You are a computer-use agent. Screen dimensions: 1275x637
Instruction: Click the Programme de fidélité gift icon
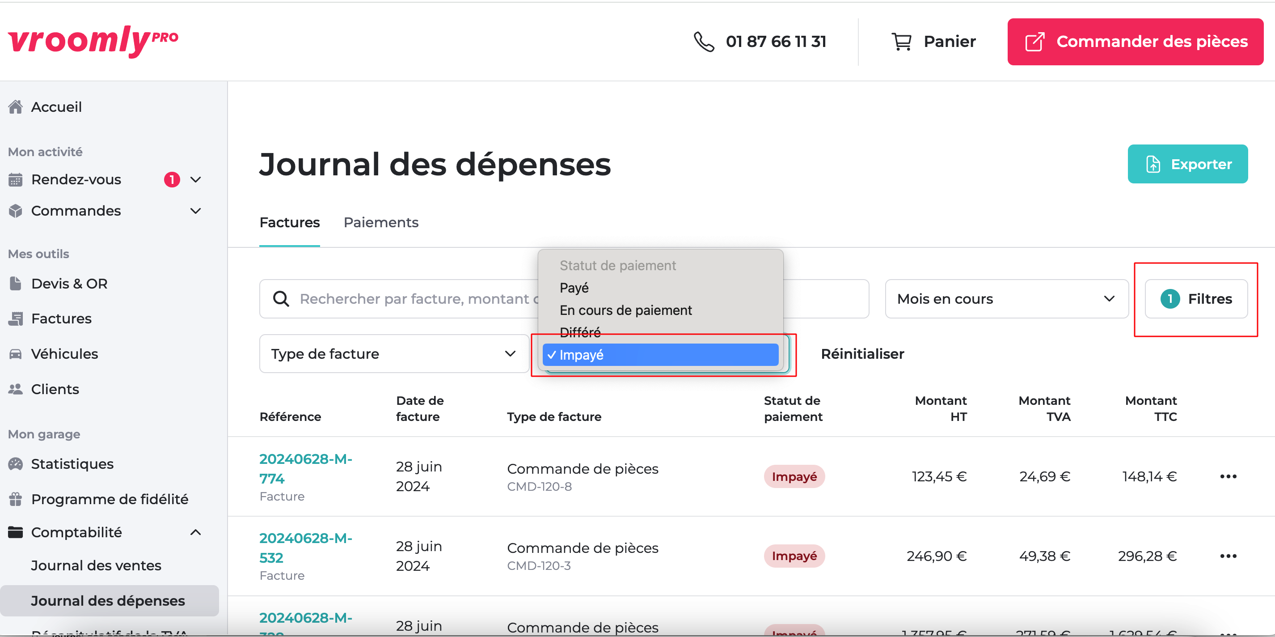point(16,499)
